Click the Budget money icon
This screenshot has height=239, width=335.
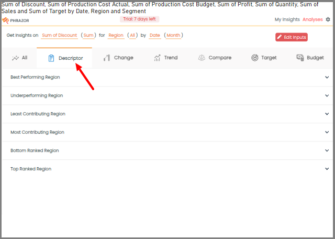click(300, 58)
